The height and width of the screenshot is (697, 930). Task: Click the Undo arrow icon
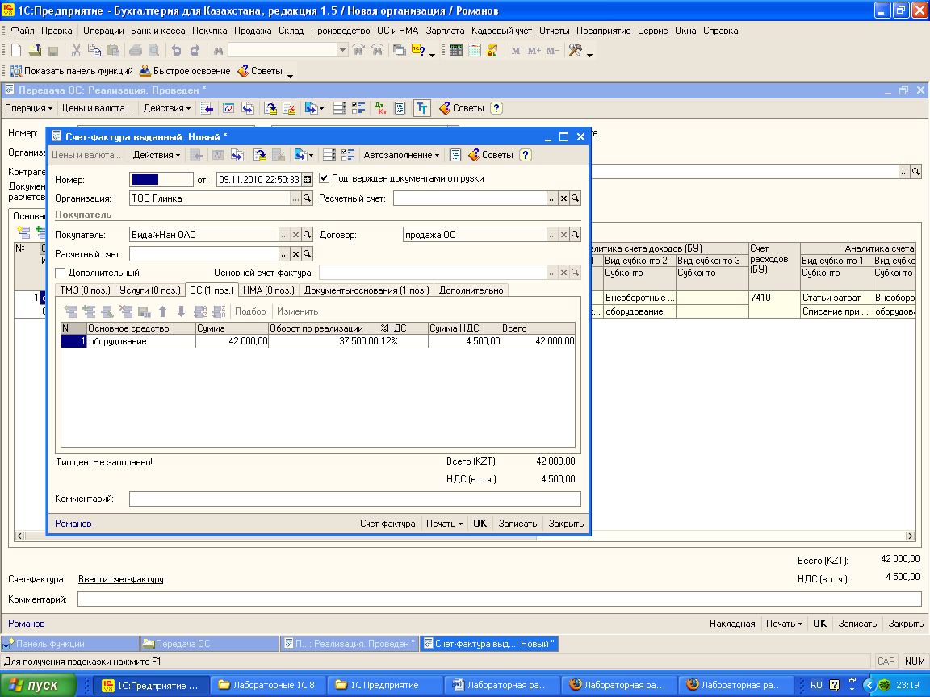(x=176, y=50)
